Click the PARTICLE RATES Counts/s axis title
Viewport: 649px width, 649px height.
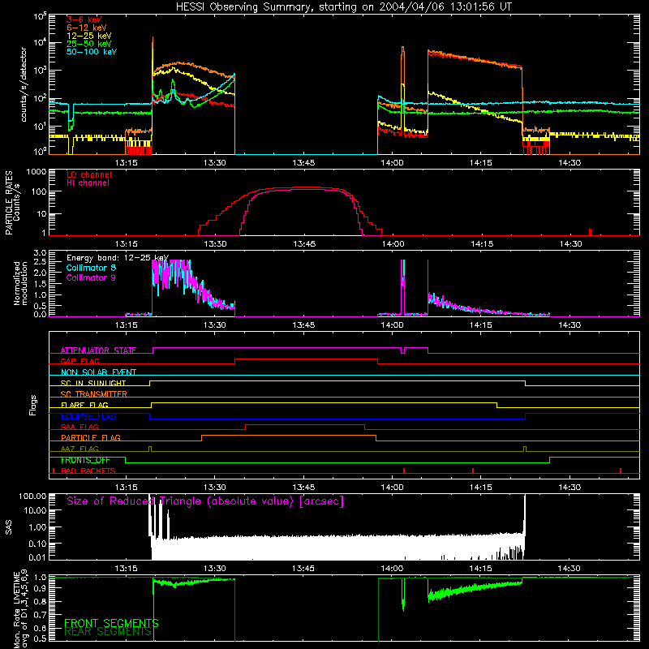(x=12, y=203)
